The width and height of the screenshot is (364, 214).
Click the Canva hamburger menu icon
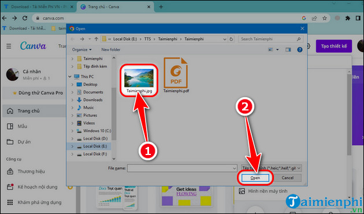[x=9, y=46]
